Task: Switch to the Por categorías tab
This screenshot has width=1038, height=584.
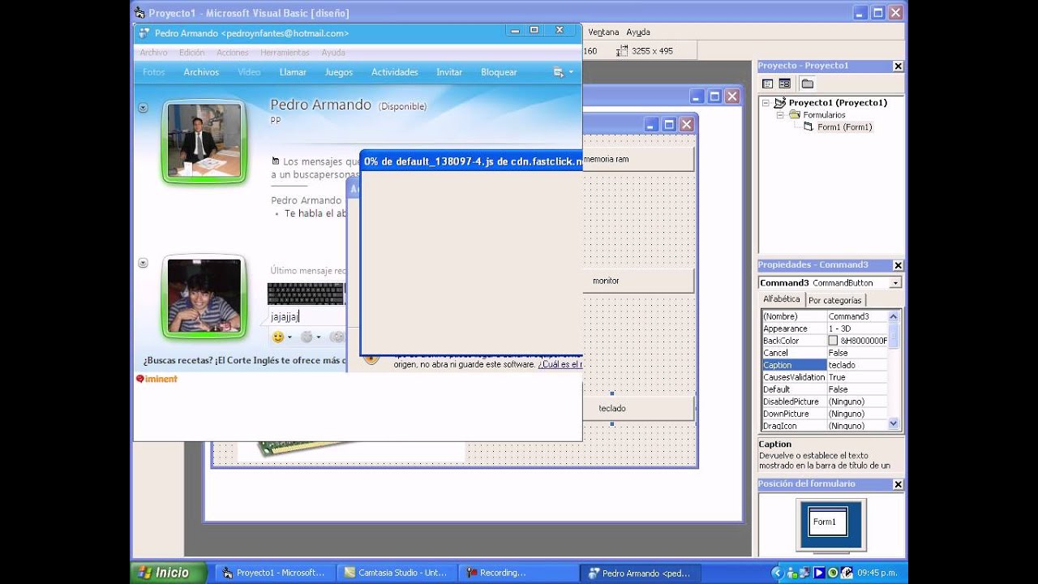Action: [x=834, y=300]
